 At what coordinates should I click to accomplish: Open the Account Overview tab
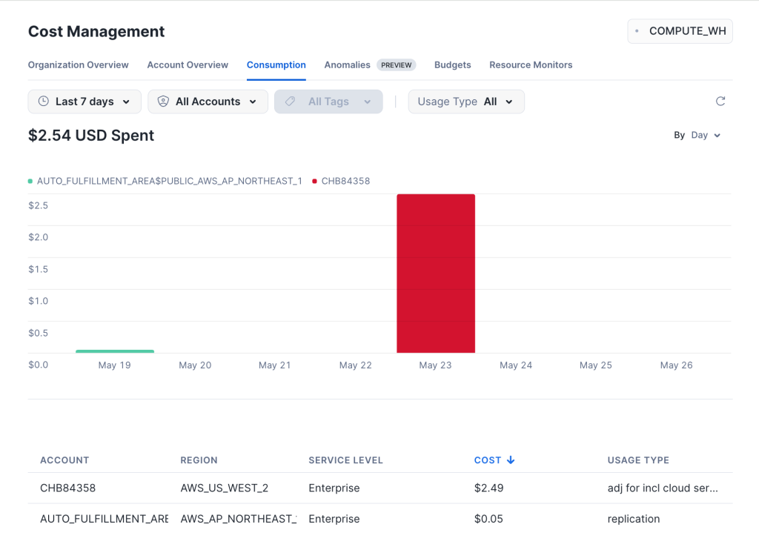click(x=188, y=65)
